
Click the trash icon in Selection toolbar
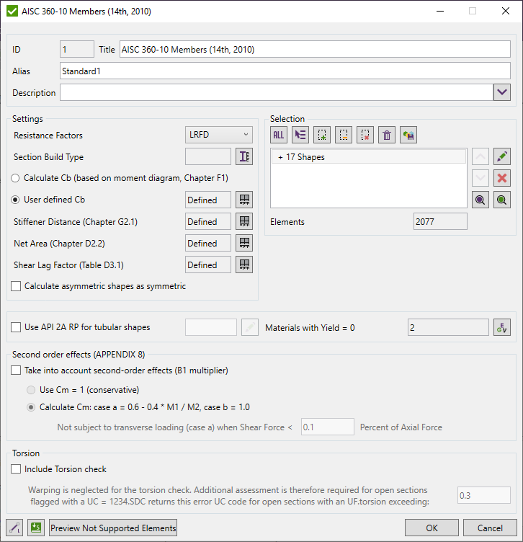click(387, 135)
